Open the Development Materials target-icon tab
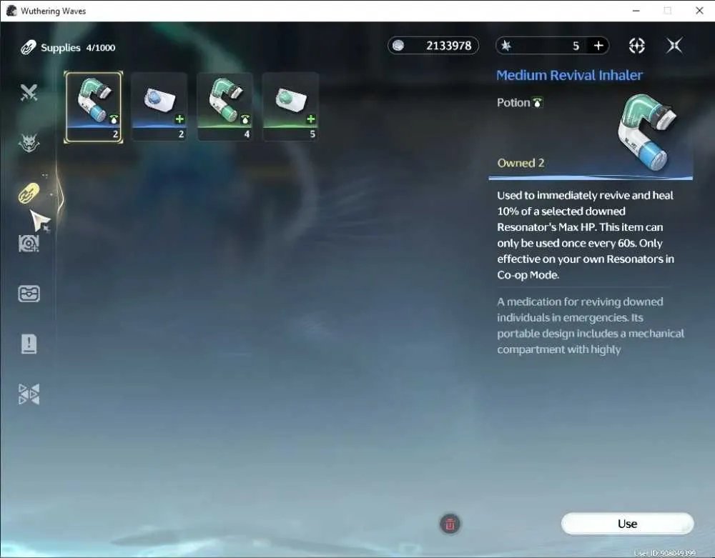 [x=29, y=243]
